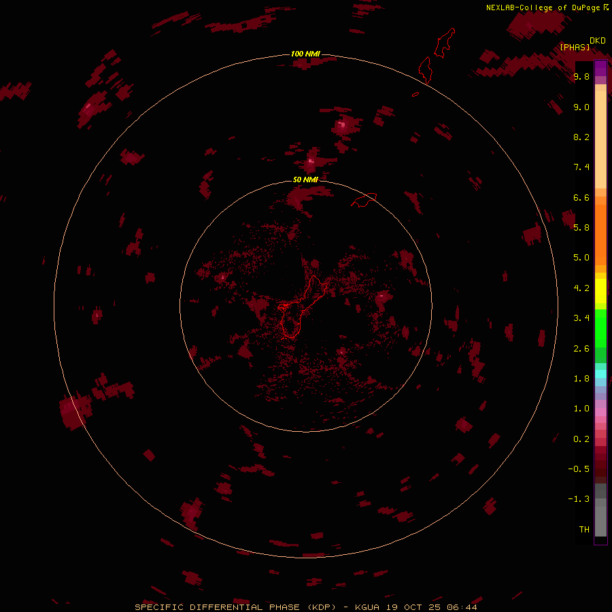Click the [PHAS] units label
Image resolution: width=612 pixels, height=612 pixels.
point(575,47)
